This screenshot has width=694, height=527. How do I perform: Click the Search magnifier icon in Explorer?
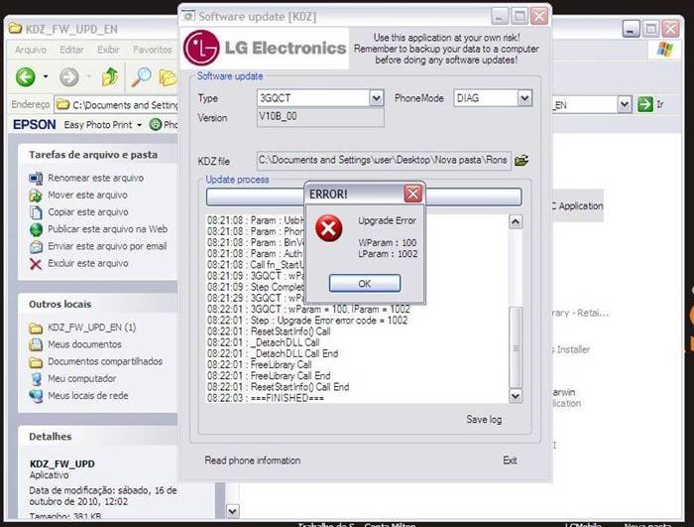point(141,77)
